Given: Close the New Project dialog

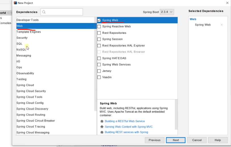Looking at the screenshot, I should [227, 3].
